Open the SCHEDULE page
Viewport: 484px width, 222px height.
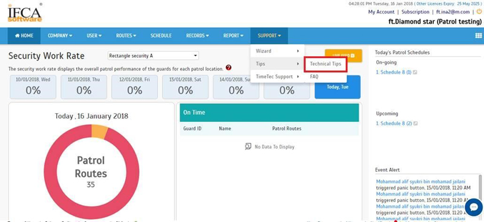tap(161, 36)
